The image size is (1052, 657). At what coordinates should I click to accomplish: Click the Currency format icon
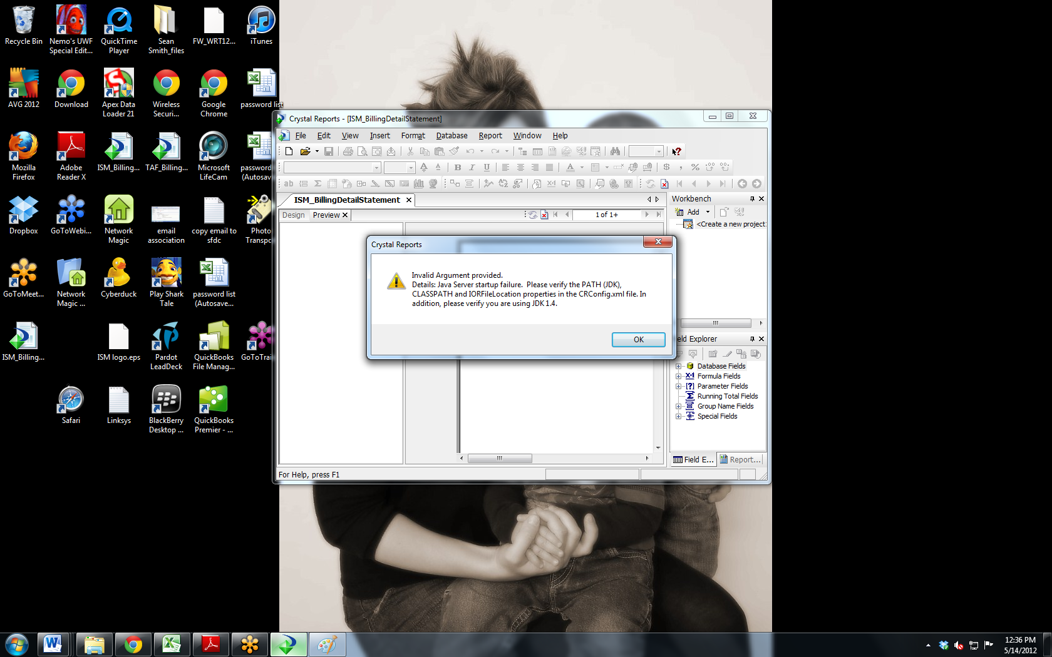coord(667,167)
